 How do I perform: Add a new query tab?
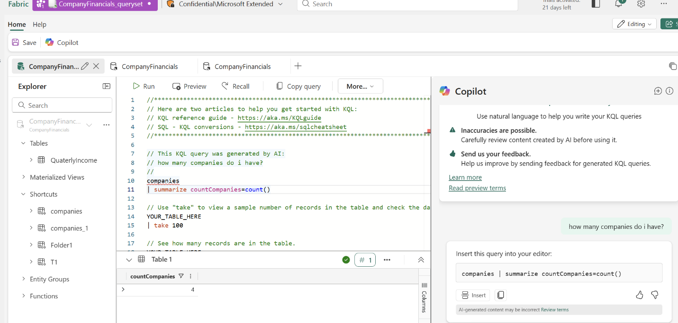298,66
